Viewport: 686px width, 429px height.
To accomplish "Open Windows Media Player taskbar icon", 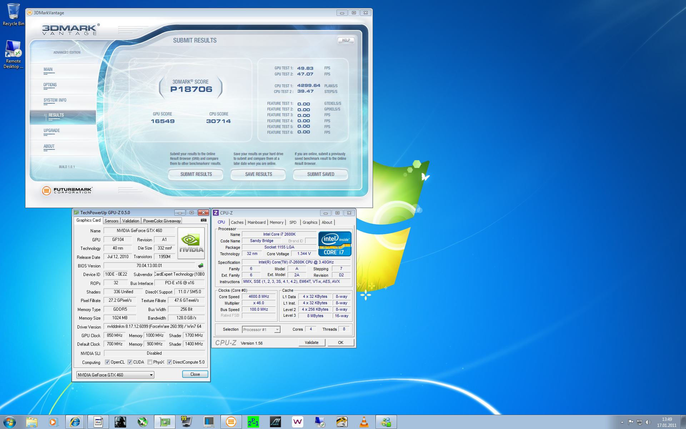I will 53,422.
